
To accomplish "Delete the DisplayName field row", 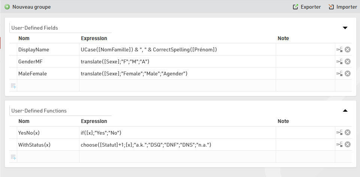I will click(x=348, y=49).
